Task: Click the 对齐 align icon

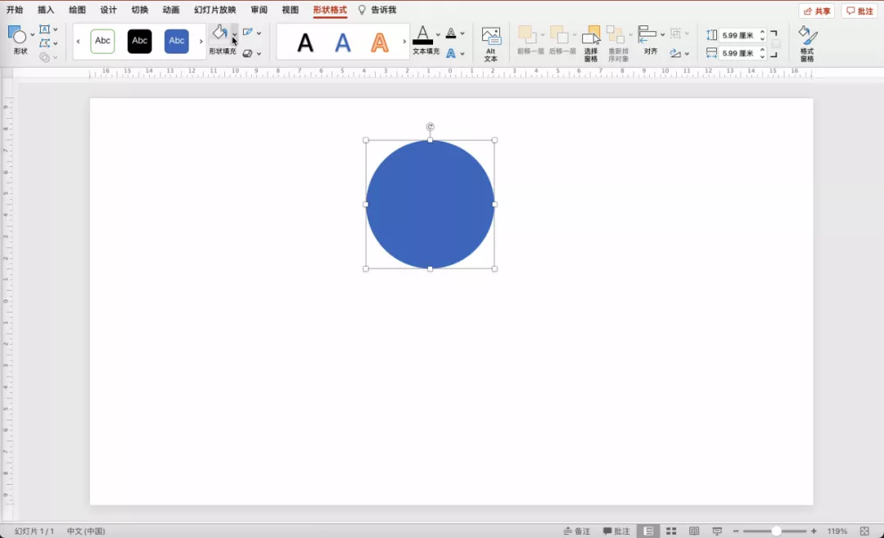Action: click(x=647, y=34)
